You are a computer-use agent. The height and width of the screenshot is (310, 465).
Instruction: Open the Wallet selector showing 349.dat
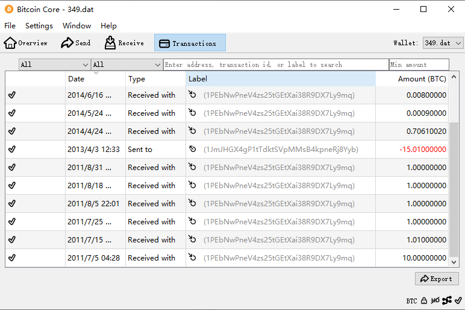point(443,43)
